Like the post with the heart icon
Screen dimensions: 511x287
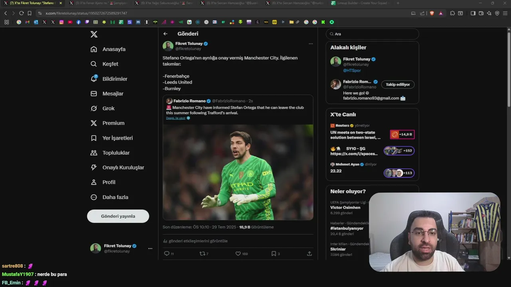[238, 254]
